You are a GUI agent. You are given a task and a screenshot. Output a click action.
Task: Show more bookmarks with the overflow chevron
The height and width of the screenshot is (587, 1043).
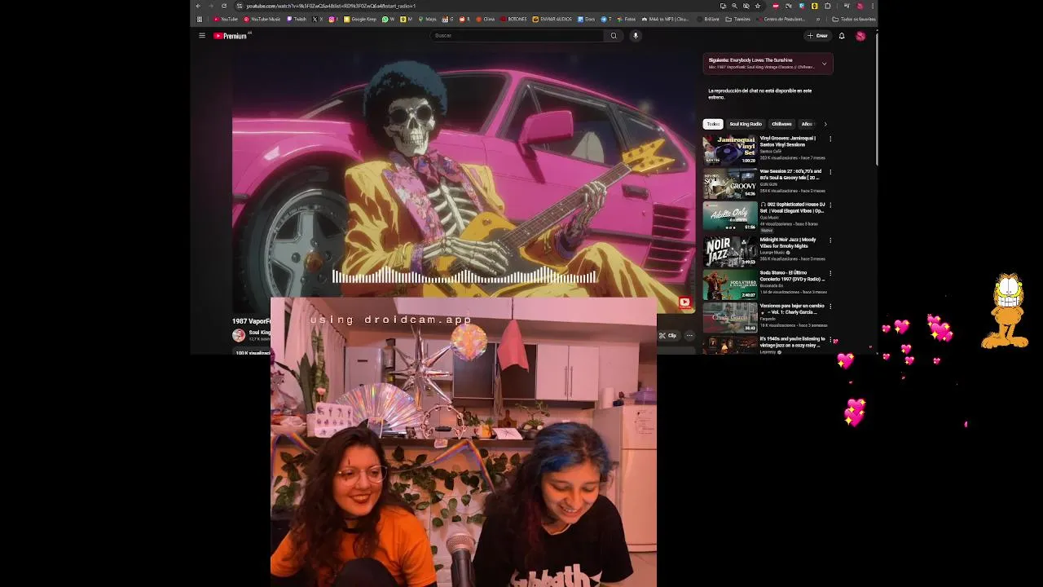pyautogui.click(x=818, y=19)
